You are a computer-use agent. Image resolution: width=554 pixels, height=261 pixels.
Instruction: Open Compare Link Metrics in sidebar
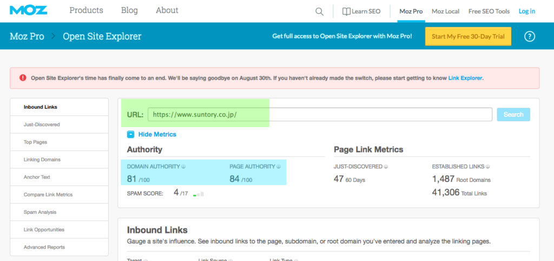click(60, 194)
